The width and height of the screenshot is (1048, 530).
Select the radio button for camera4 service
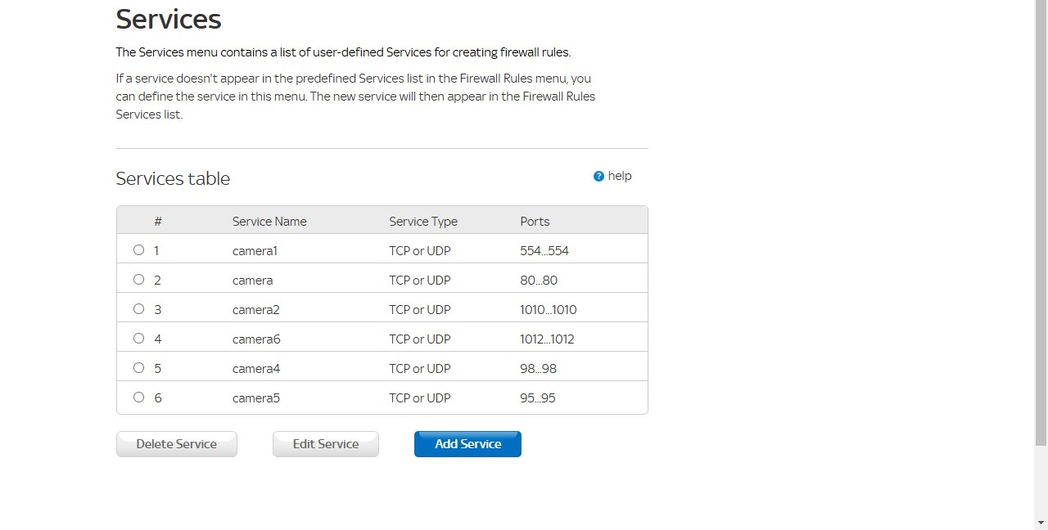138,368
